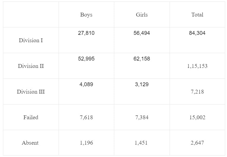This screenshot has width=227, height=157.
Task: Click the failed total 15,002
Action: click(197, 117)
